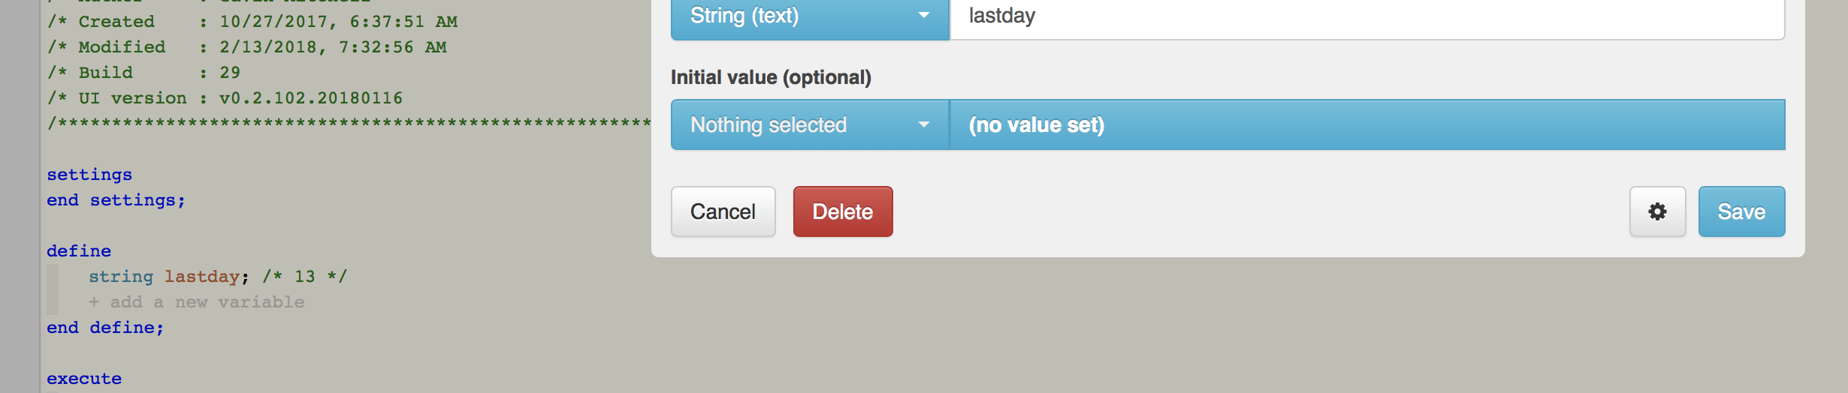Click the lastday variable name field
Viewport: 1848px width, 393px height.
(x=1367, y=16)
